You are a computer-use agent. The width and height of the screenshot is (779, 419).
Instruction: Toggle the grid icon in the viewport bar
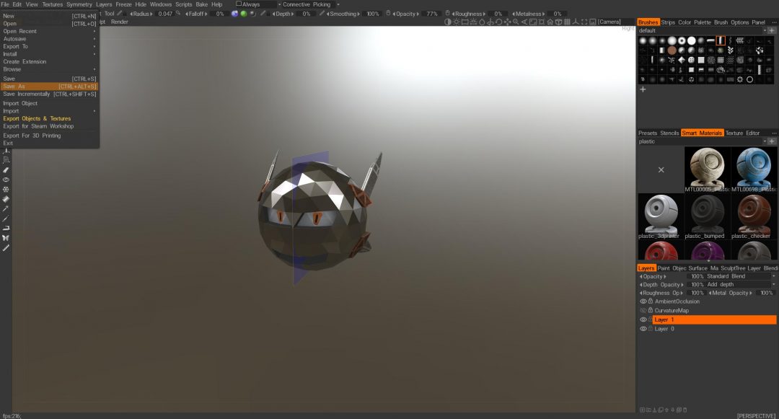[x=567, y=22]
